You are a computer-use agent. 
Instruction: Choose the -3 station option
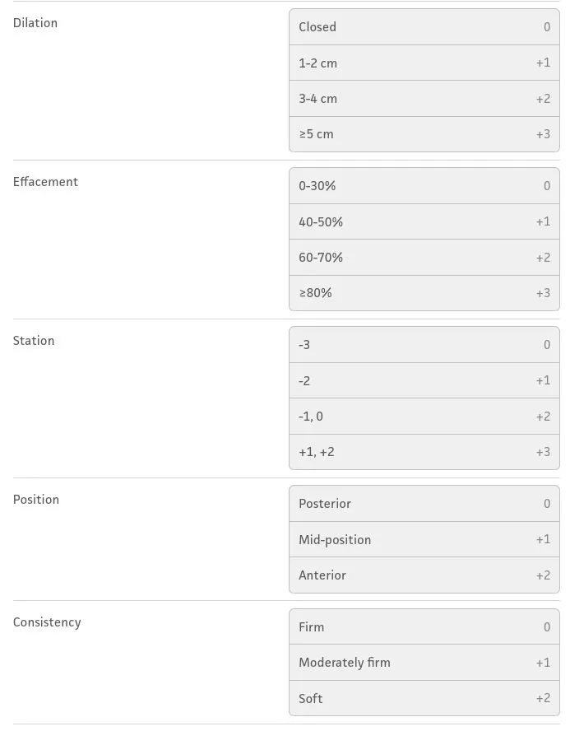pos(424,345)
